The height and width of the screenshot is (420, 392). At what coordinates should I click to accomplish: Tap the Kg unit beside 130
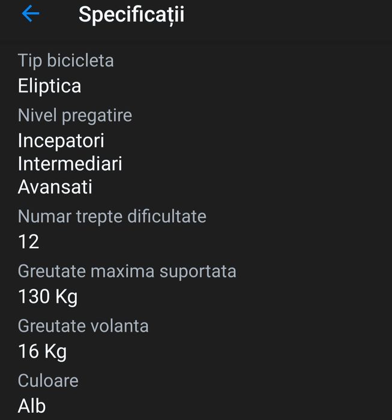66,296
